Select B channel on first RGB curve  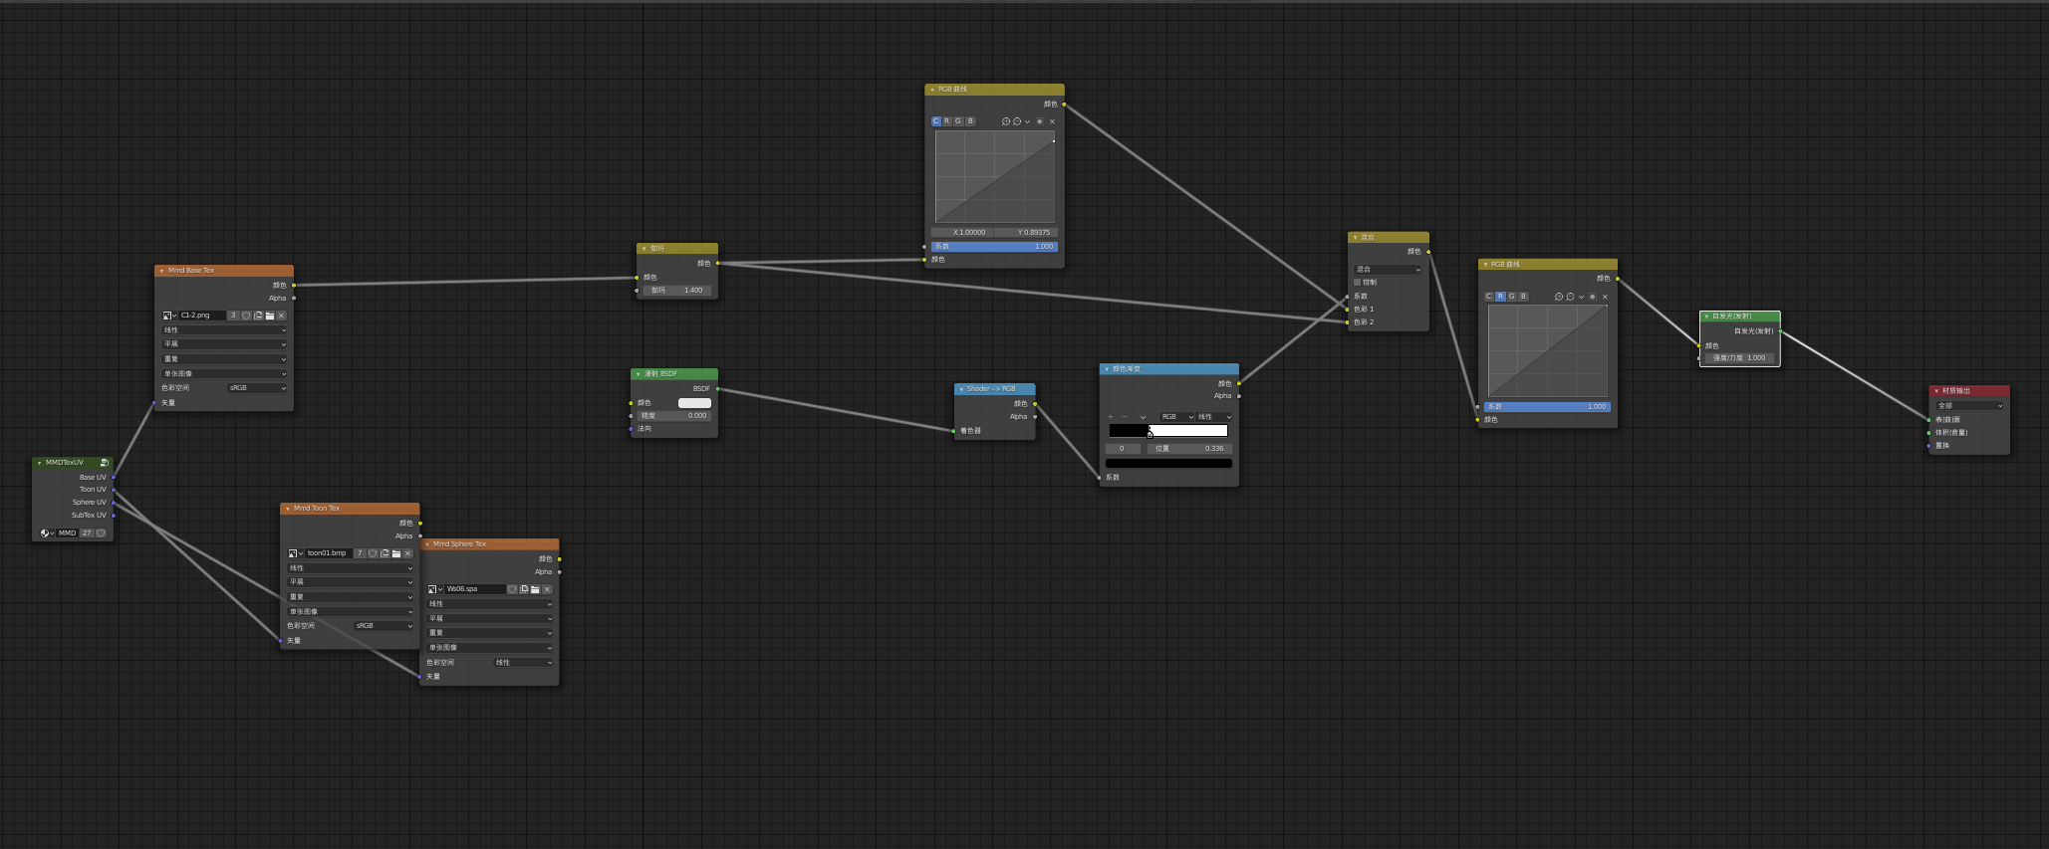click(970, 121)
